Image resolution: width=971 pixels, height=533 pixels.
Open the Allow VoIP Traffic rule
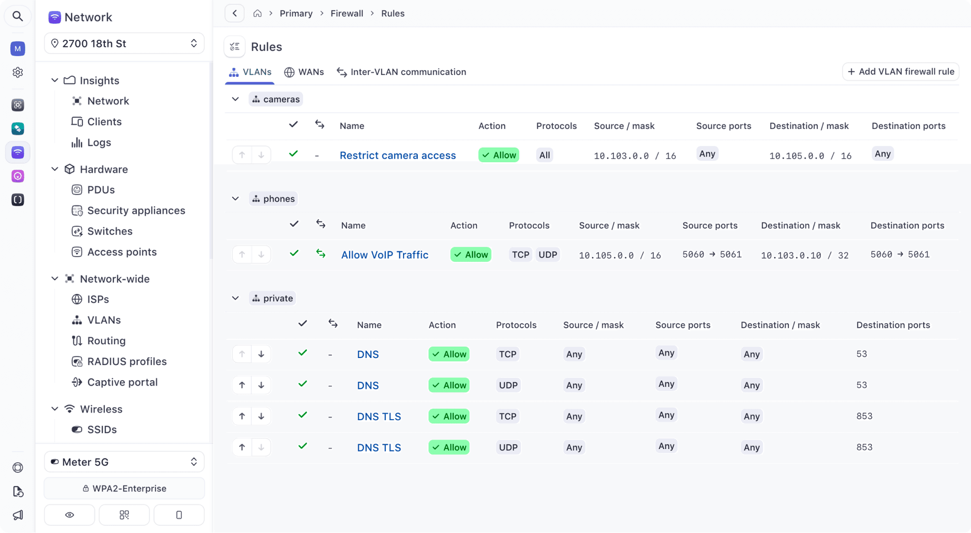[x=385, y=254]
